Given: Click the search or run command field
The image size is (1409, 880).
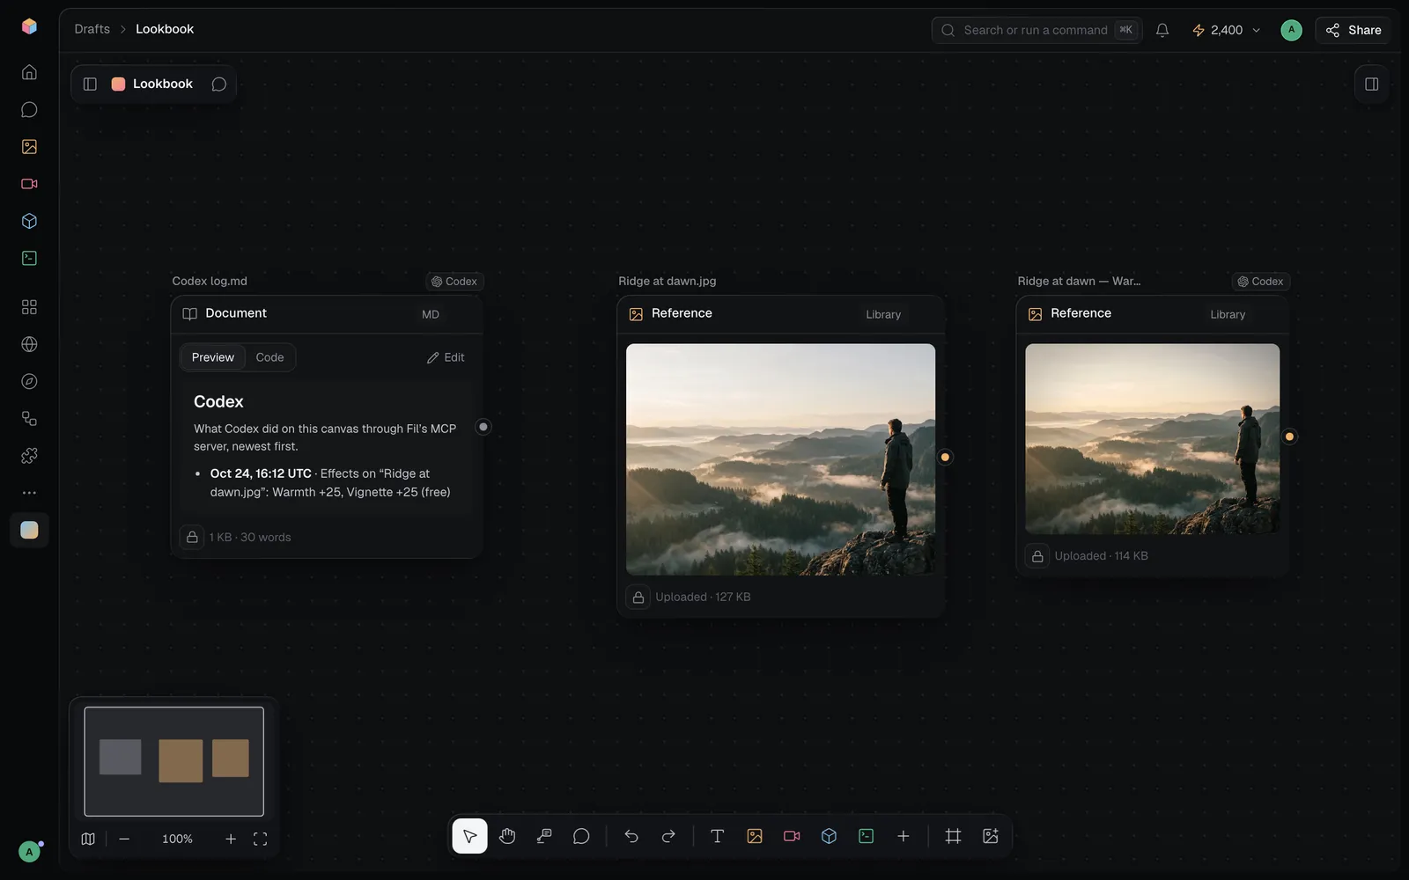Looking at the screenshot, I should (1036, 30).
